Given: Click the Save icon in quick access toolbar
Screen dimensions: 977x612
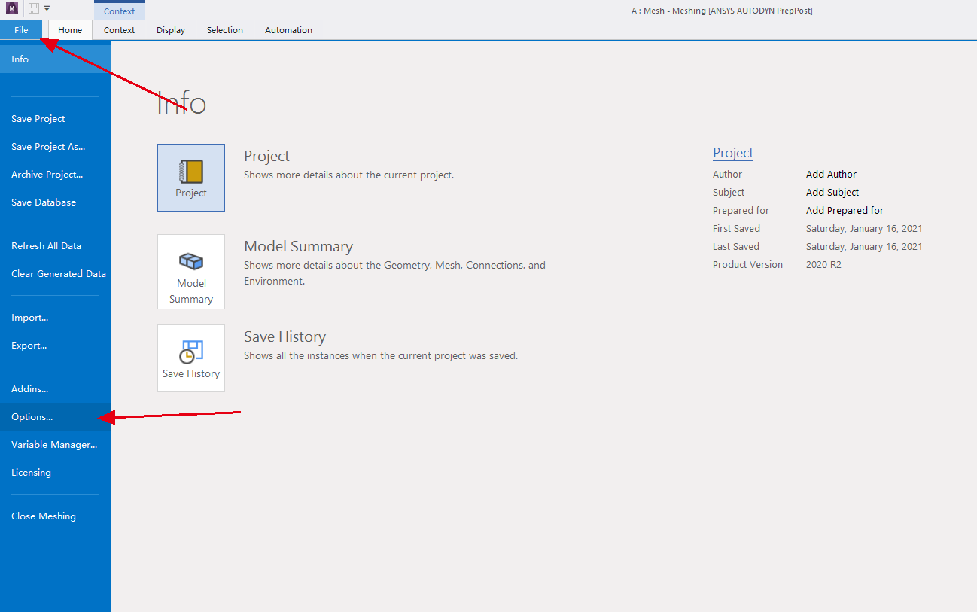Looking at the screenshot, I should (32, 8).
